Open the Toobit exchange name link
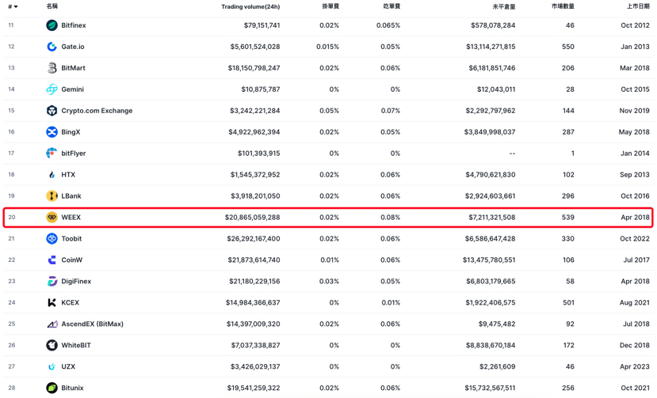657x398 pixels. point(71,238)
